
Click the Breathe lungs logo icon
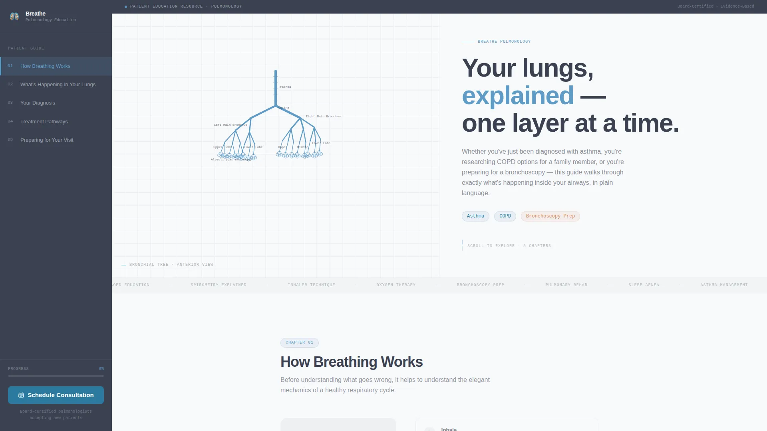tap(14, 16)
